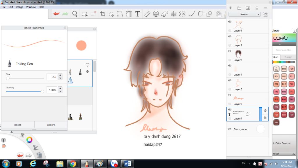Open the Perspective Guide tool

(173, 14)
